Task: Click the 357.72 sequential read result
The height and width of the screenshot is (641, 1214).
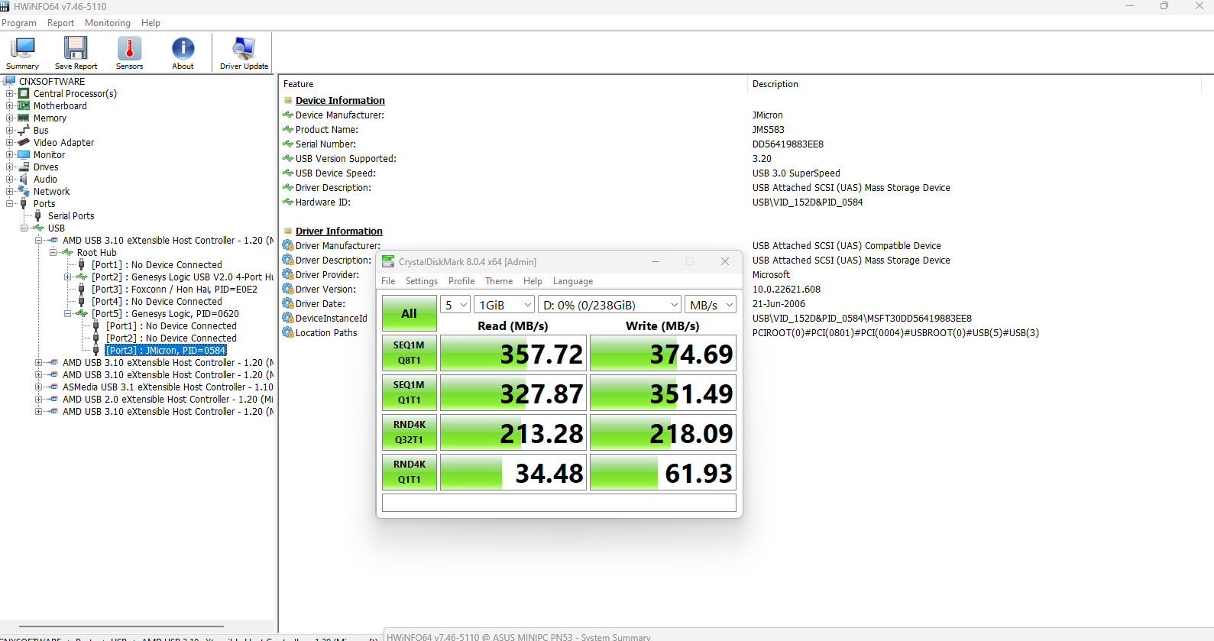Action: click(x=513, y=353)
